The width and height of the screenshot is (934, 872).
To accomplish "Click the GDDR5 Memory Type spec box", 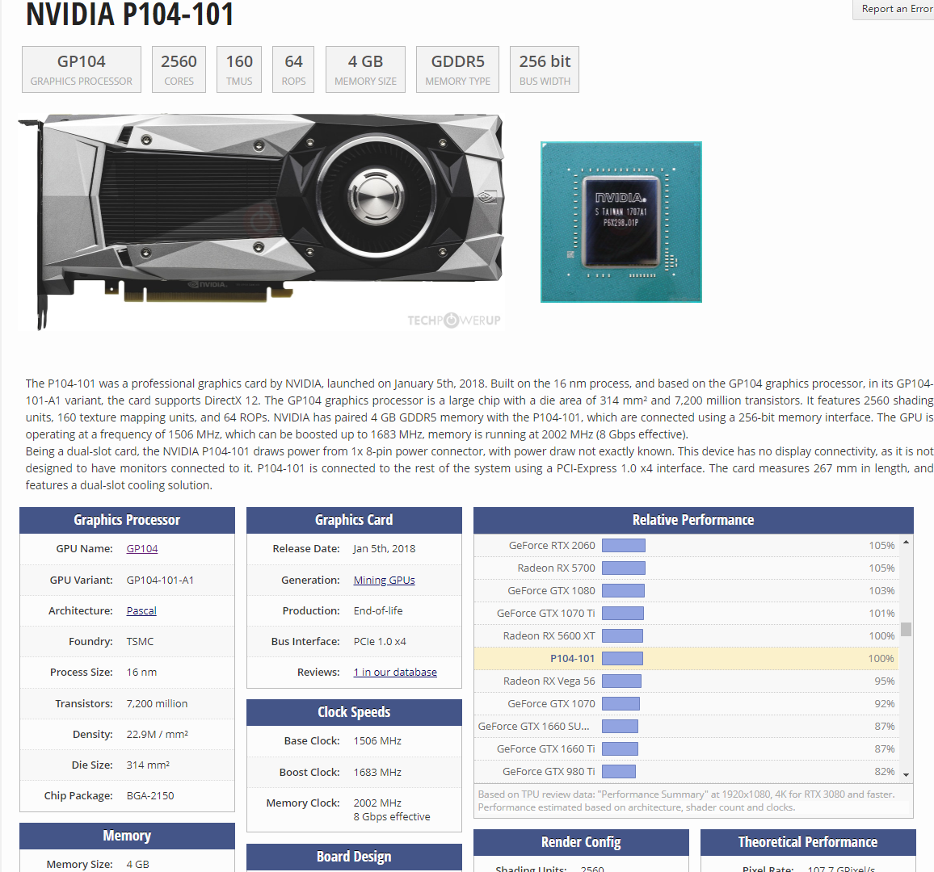I will click(457, 69).
